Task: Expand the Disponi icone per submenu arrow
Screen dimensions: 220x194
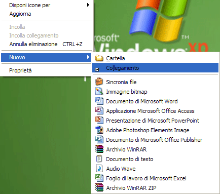Action: [88, 5]
